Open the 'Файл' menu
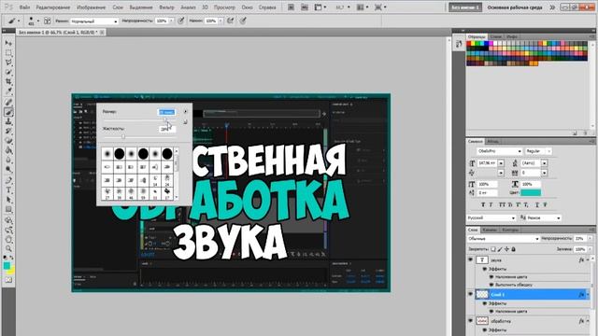This screenshot has height=336, width=598. [24, 7]
